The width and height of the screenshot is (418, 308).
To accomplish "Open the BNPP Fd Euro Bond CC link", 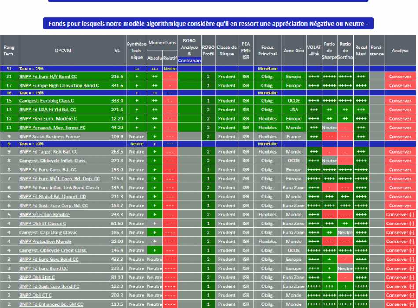I will click(x=44, y=268).
